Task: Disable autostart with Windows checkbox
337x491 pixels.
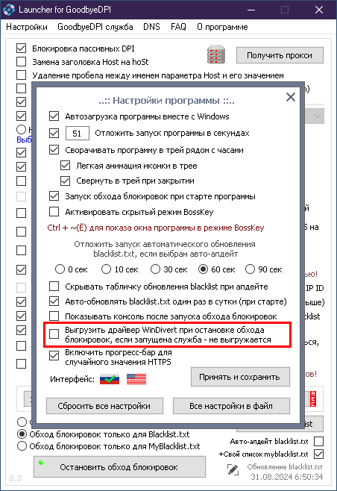Action: [x=54, y=116]
